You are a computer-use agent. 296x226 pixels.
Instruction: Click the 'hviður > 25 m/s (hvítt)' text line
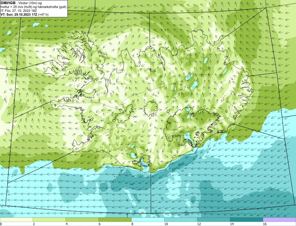pyautogui.click(x=33, y=7)
